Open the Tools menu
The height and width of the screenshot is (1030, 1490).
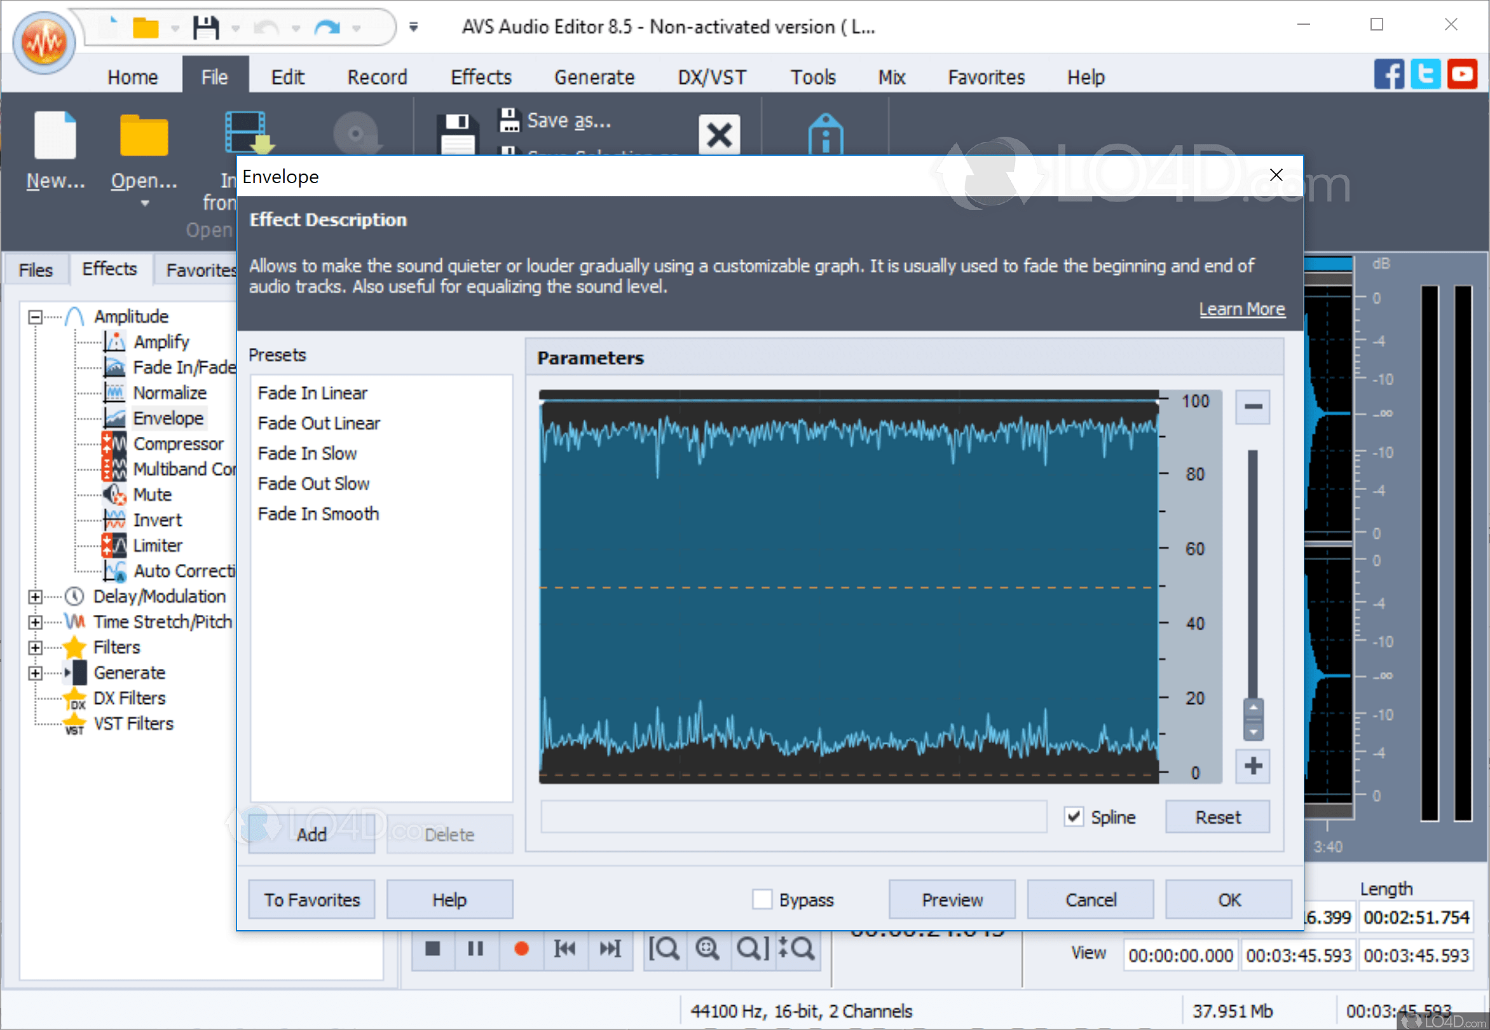812,77
